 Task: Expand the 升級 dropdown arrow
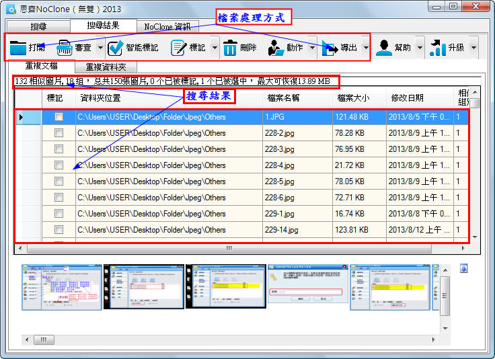(473, 48)
